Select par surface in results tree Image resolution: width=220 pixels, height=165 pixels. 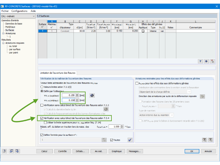point(15,49)
